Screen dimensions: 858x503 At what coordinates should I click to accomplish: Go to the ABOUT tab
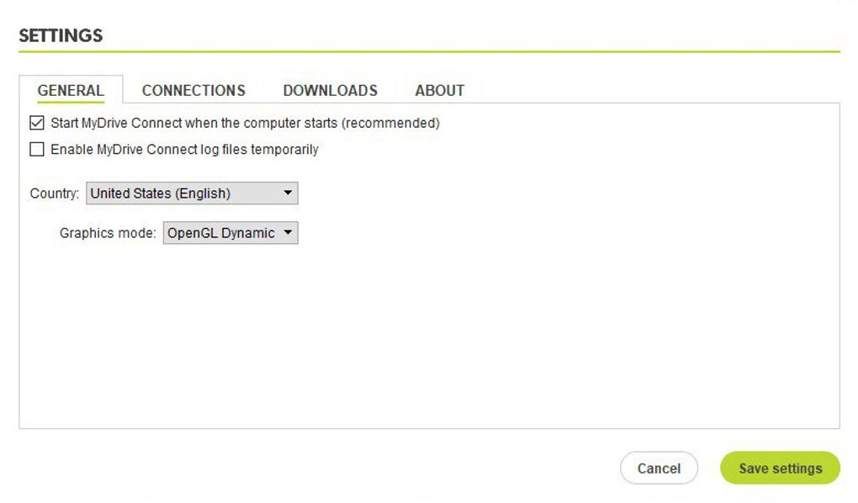(x=439, y=91)
